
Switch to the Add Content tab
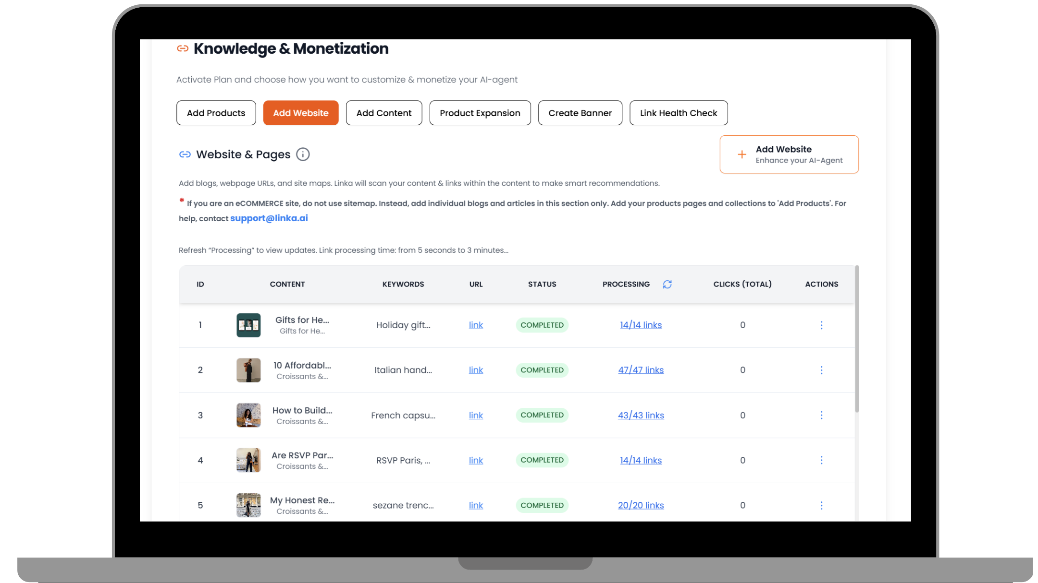click(x=383, y=113)
